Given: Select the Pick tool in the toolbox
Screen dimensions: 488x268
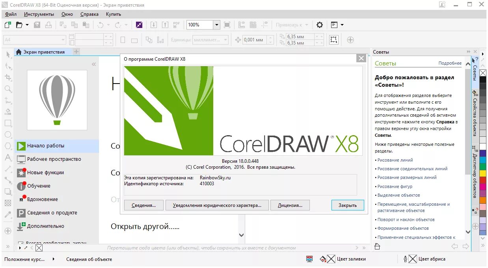Looking at the screenshot, I should [x=8, y=55].
